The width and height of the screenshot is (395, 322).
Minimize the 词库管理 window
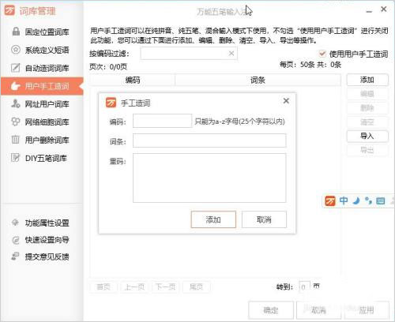point(369,11)
